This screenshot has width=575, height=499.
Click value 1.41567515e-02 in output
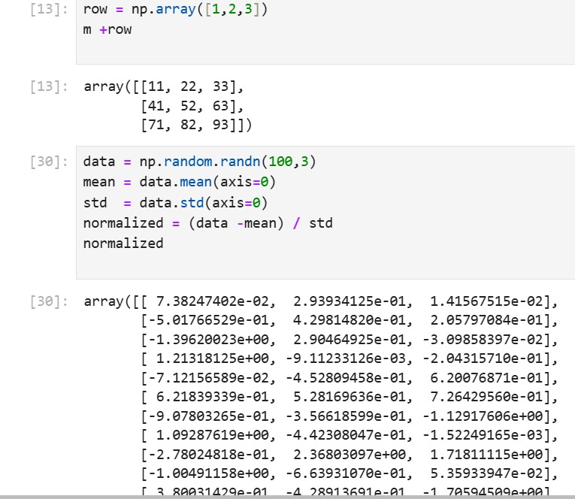486,301
